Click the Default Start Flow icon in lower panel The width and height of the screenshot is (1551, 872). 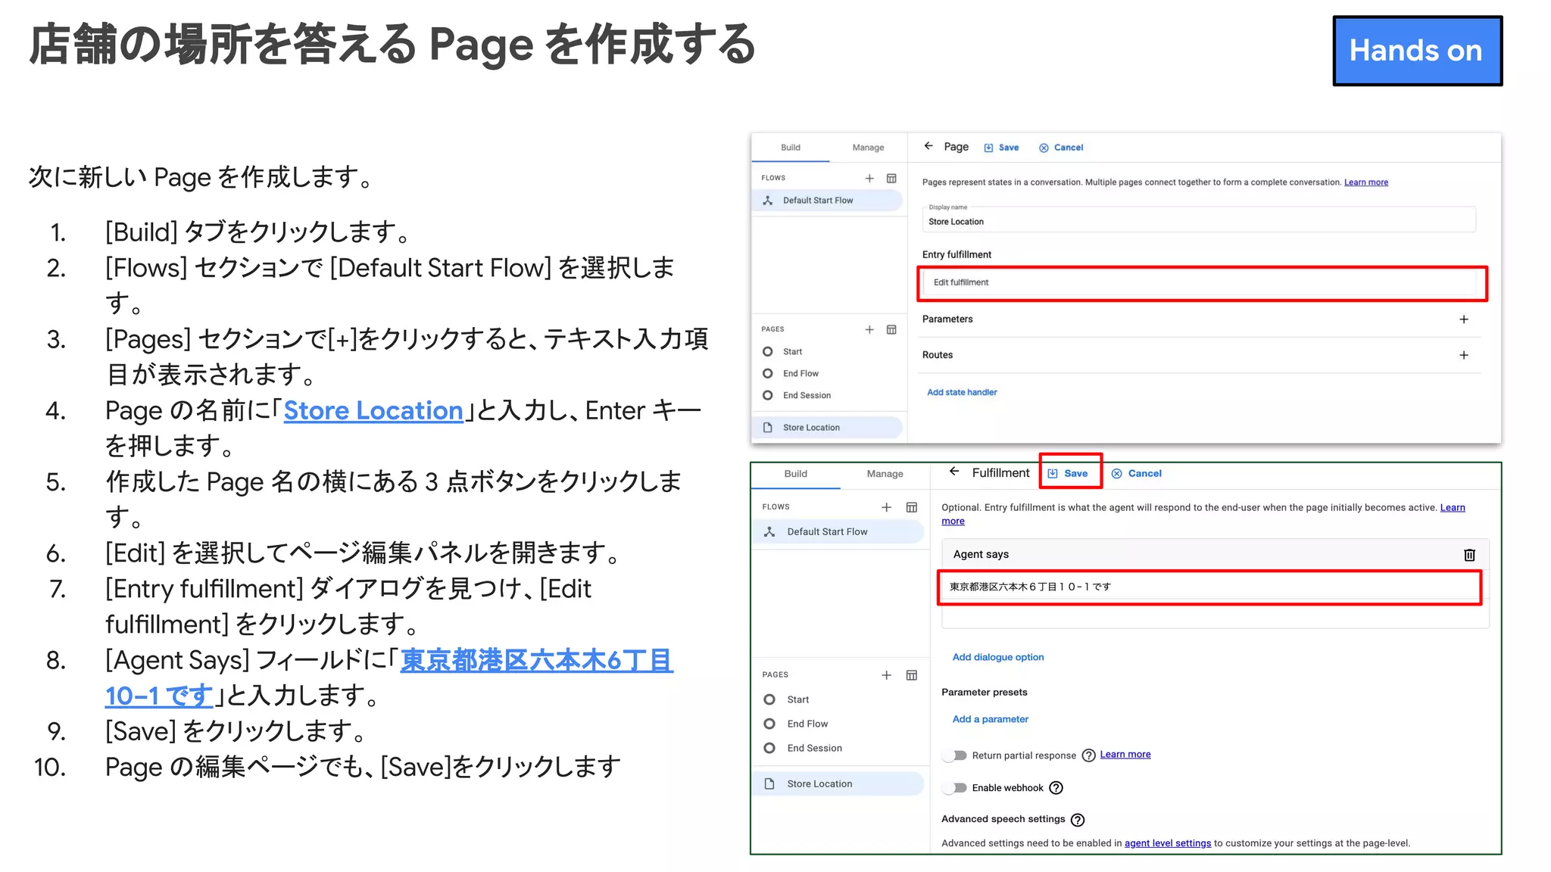click(769, 532)
